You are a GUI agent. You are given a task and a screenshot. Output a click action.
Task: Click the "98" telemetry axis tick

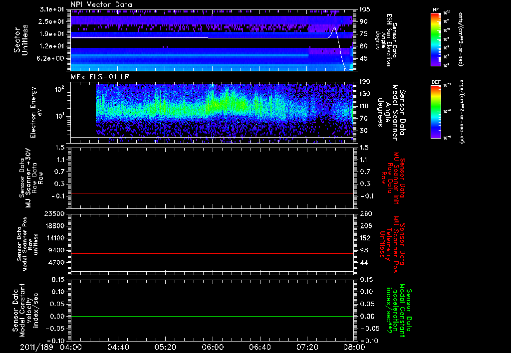363,250
